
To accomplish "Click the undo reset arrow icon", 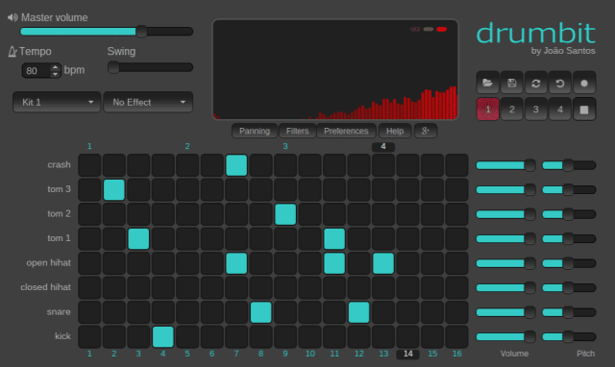I will [x=560, y=83].
